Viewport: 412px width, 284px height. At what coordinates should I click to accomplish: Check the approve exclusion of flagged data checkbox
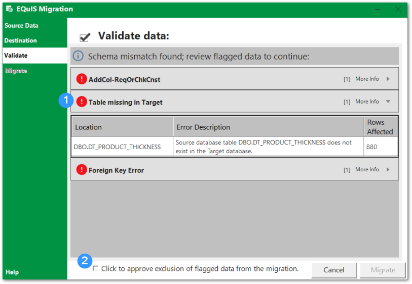tap(95, 268)
